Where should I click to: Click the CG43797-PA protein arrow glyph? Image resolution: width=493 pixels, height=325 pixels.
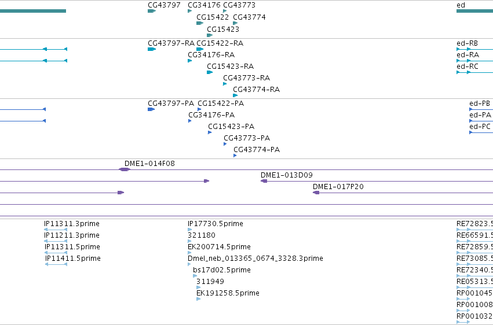(x=151, y=109)
